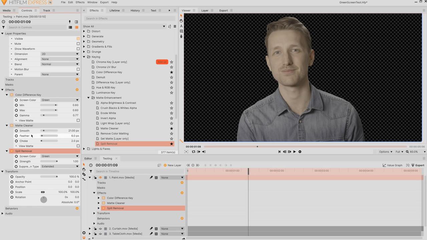Image resolution: width=427 pixels, height=240 pixels.
Task: Switch to the History tab
Action: click(135, 10)
